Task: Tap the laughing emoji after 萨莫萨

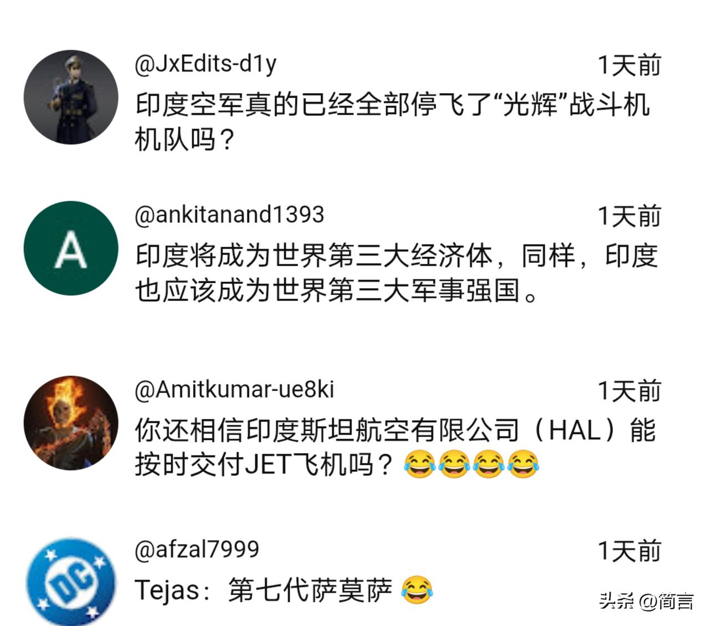Action: (x=417, y=591)
